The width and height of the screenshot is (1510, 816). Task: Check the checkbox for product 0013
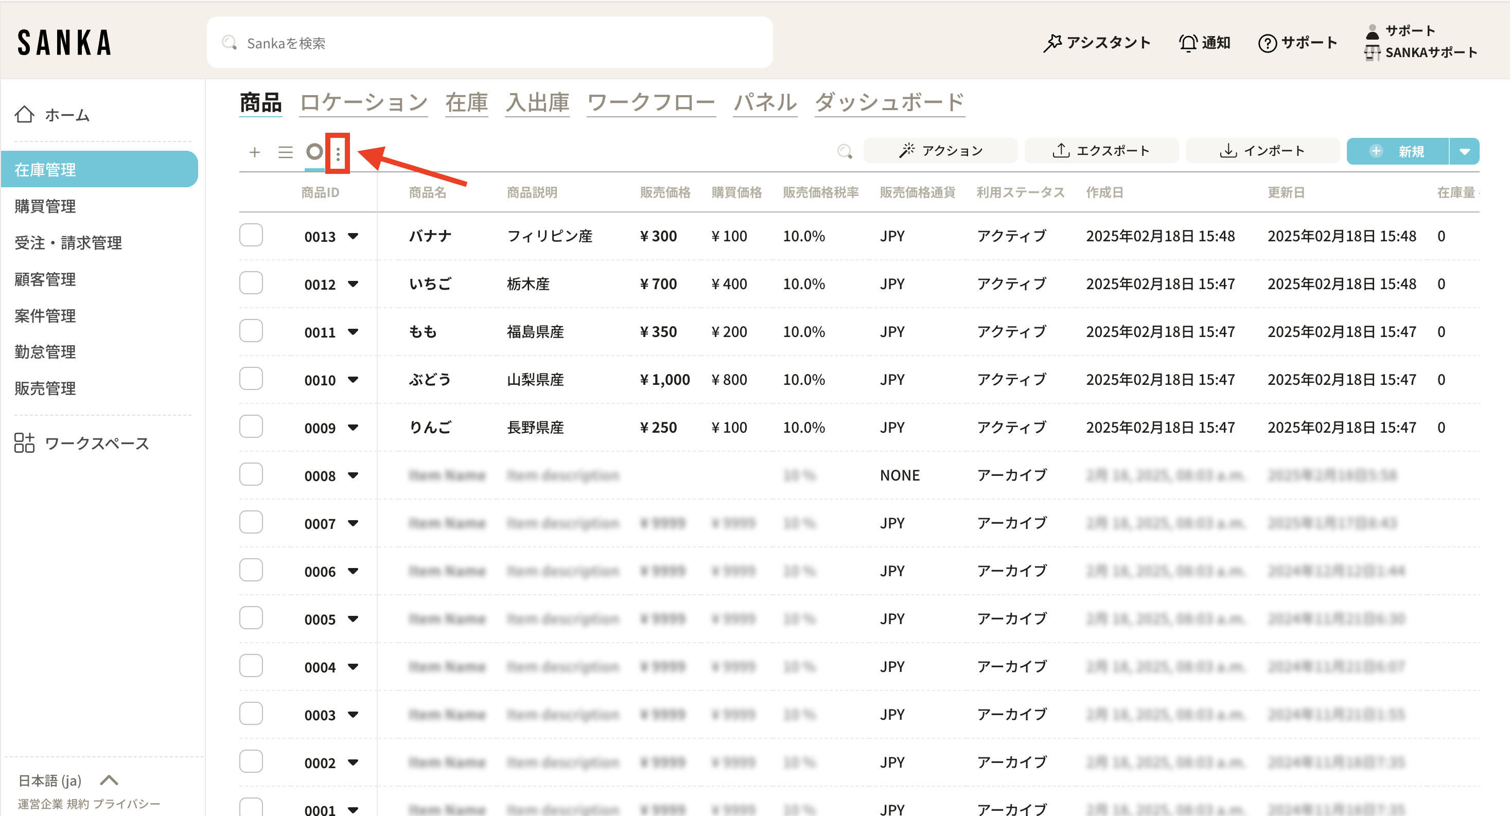251,236
